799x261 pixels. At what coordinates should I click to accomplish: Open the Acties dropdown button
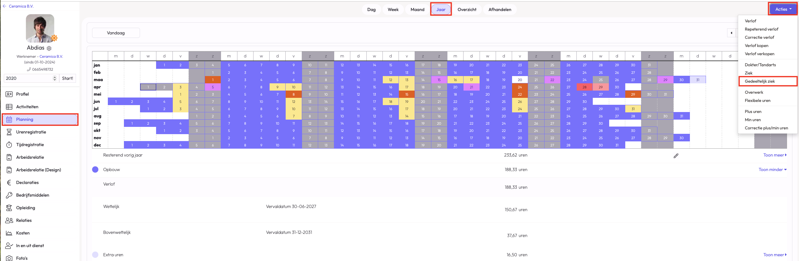coord(783,9)
